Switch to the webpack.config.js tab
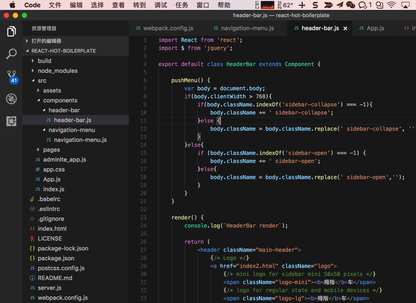416x303 pixels. [x=168, y=28]
